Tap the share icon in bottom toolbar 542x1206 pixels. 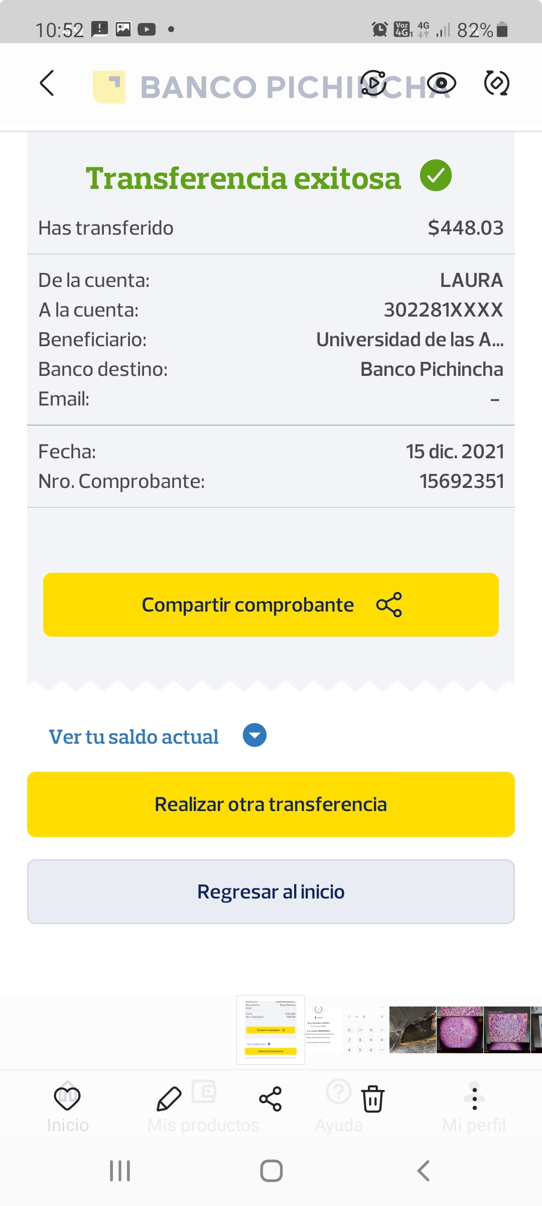[x=270, y=1099]
